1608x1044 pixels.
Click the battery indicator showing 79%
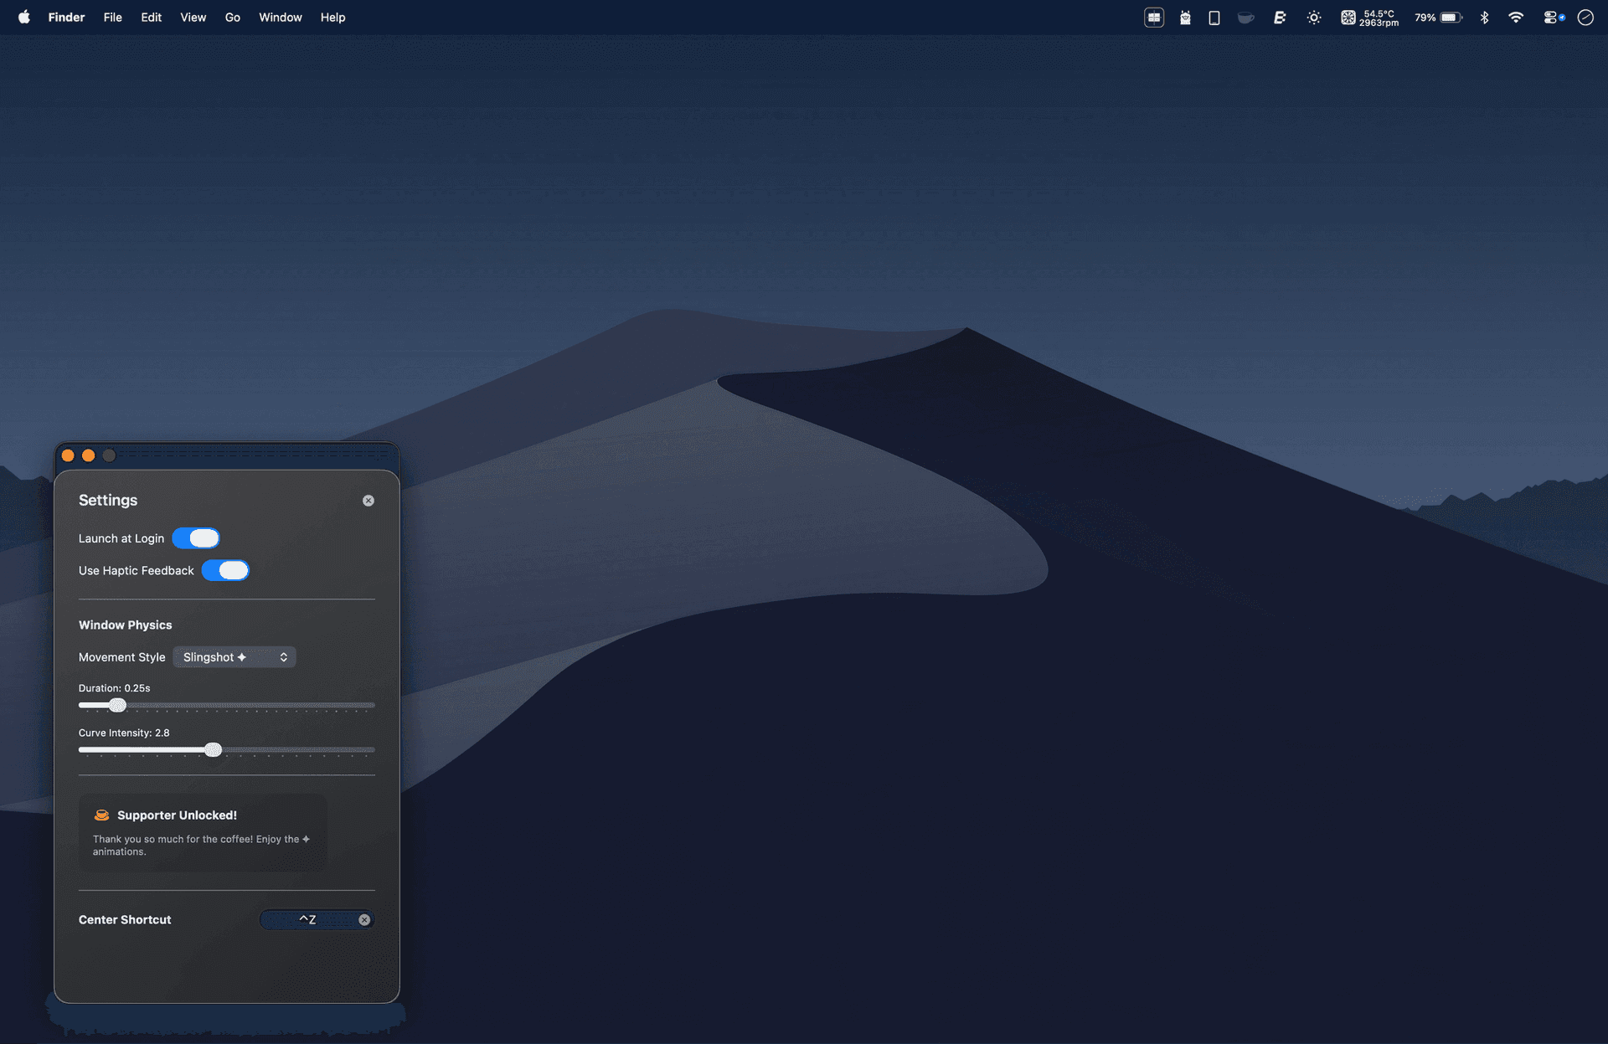(x=1439, y=18)
